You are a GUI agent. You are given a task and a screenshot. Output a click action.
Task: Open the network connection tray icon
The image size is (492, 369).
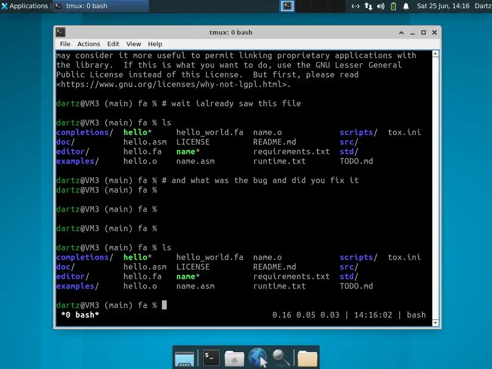click(x=355, y=6)
